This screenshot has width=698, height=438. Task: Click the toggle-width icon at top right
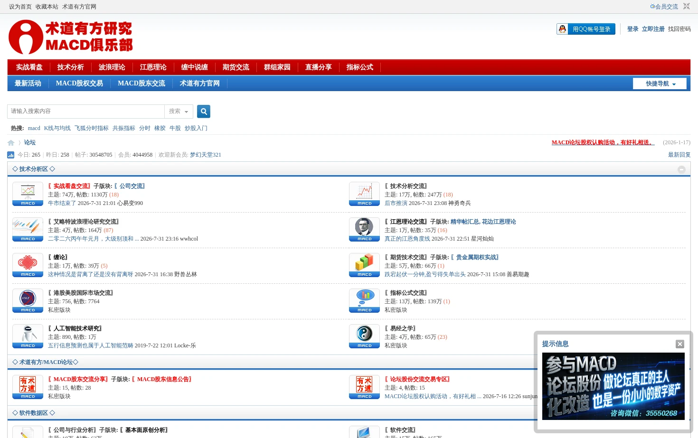pyautogui.click(x=687, y=6)
